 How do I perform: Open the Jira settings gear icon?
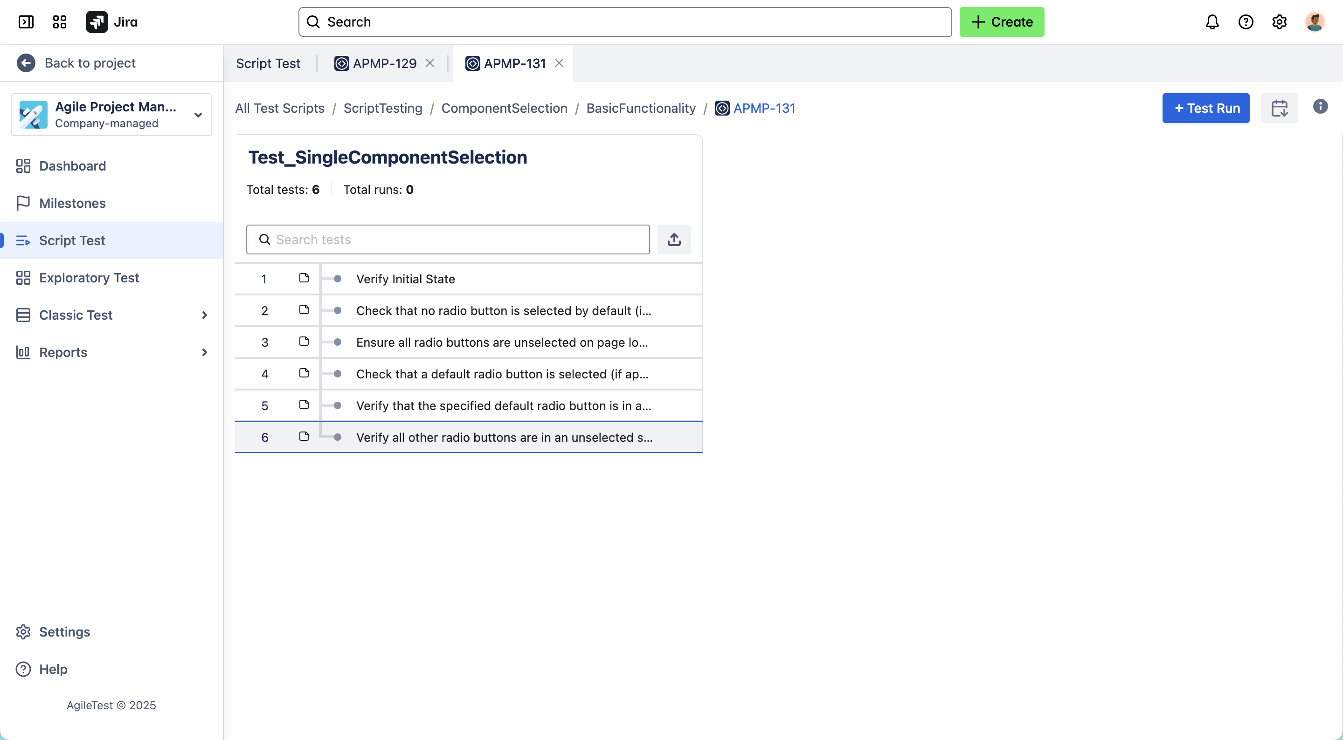[x=1280, y=22]
